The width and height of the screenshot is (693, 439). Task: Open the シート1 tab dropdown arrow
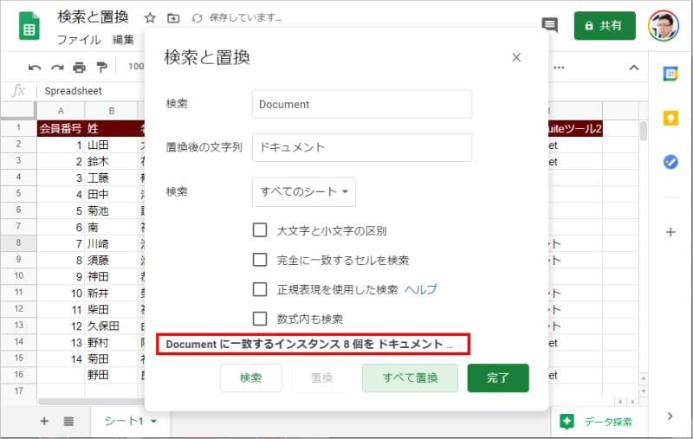point(154,422)
